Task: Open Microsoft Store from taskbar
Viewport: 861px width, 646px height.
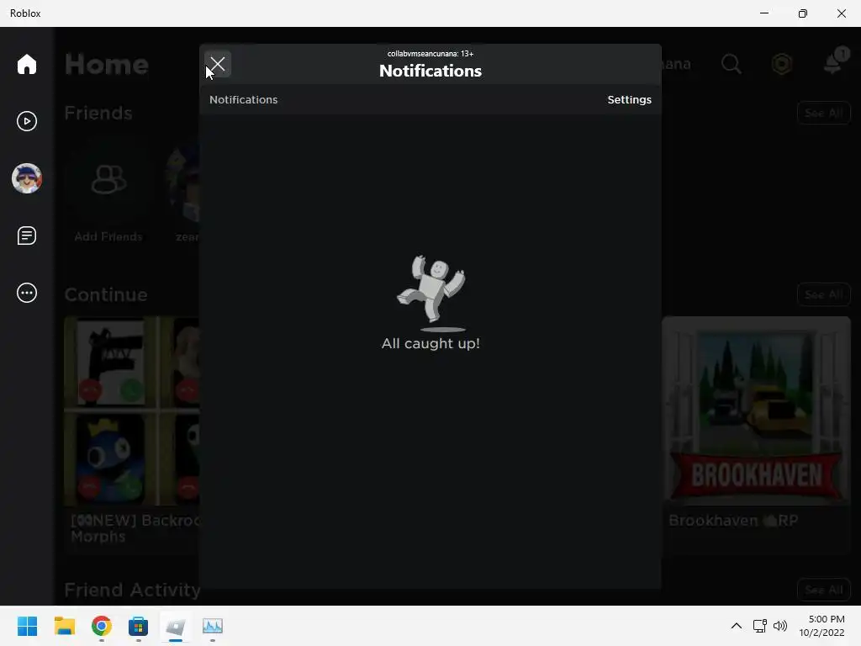Action: [139, 626]
